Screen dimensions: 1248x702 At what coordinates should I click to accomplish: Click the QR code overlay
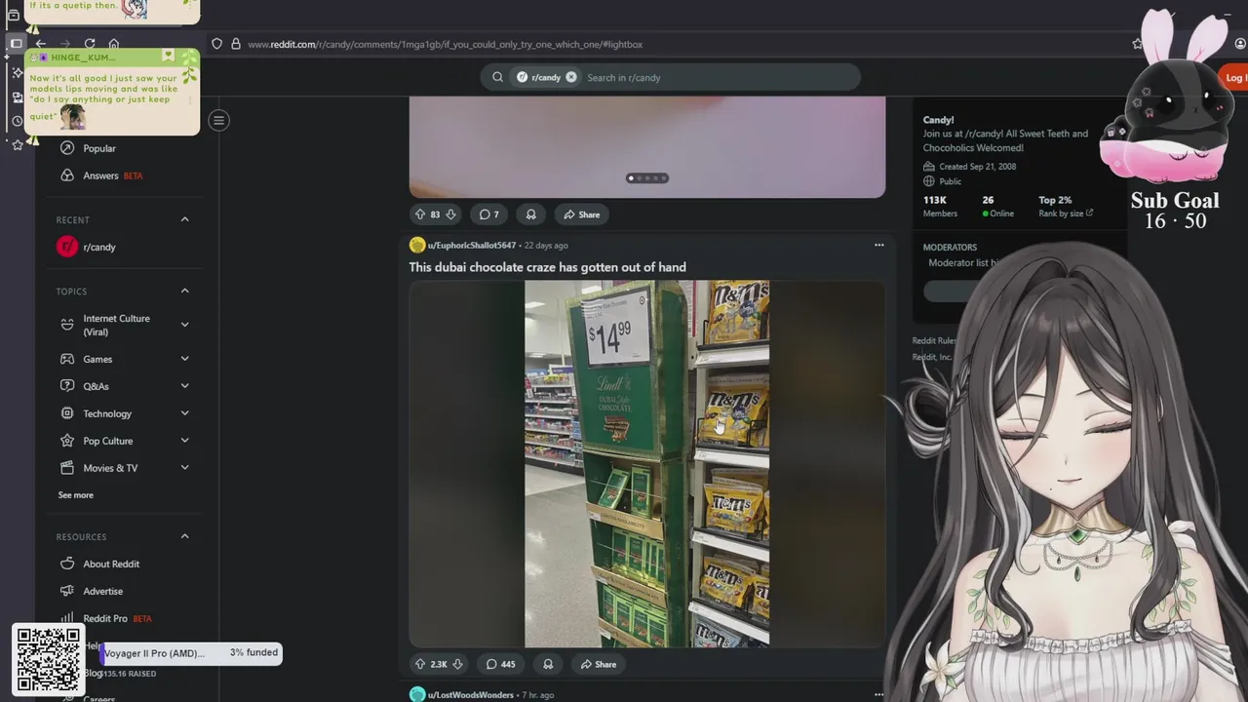[48, 660]
